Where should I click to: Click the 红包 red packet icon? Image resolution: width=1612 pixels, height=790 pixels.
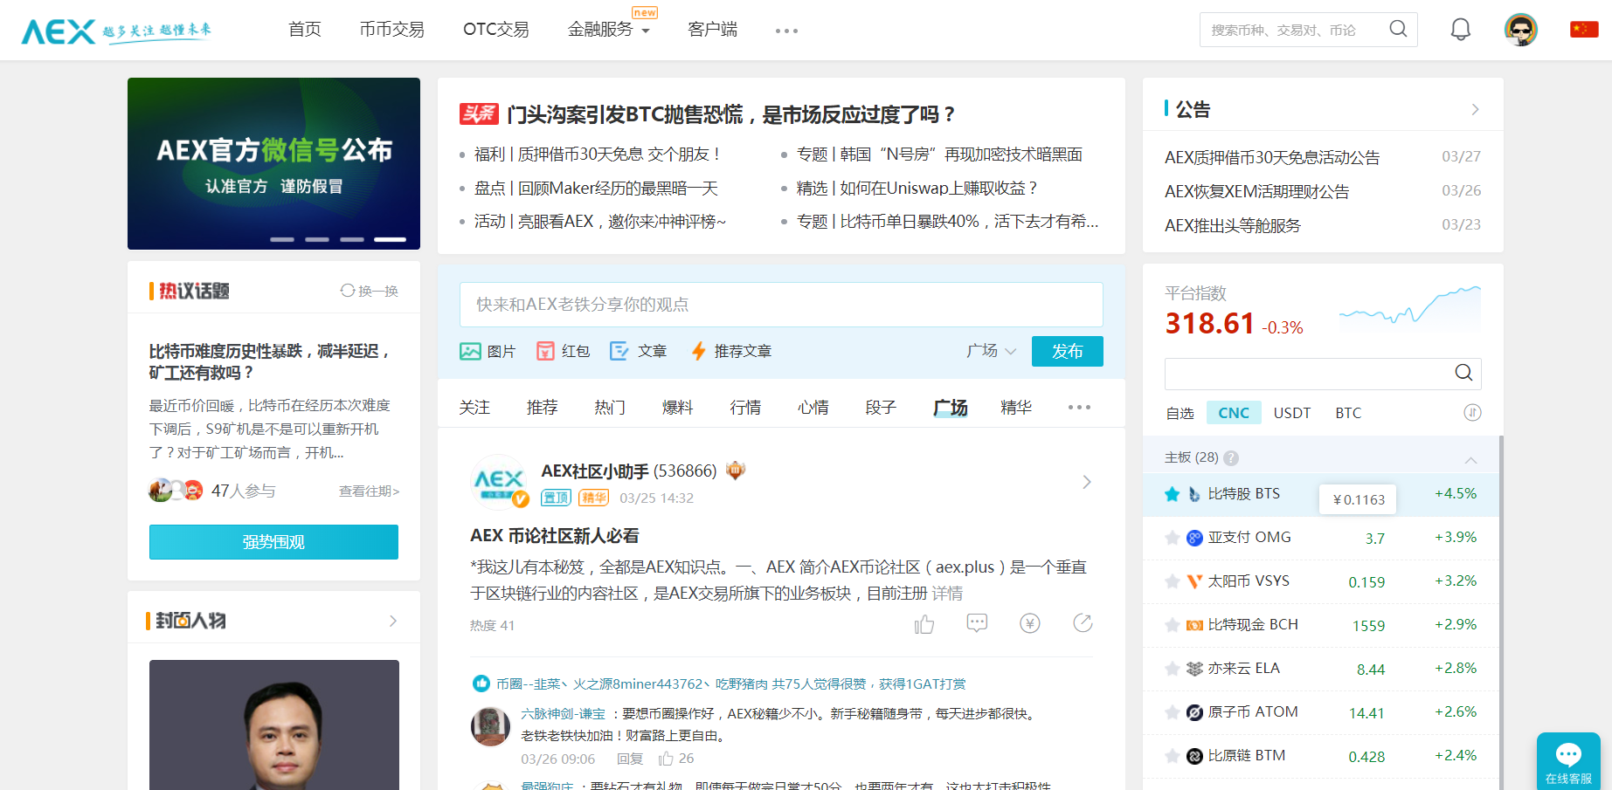(545, 351)
